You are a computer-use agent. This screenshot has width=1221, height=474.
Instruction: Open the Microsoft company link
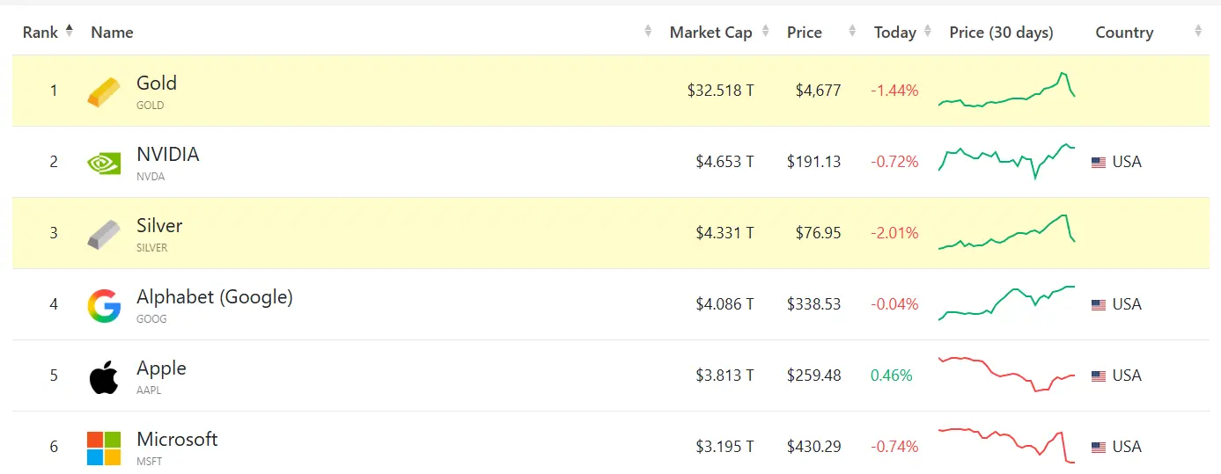(177, 440)
